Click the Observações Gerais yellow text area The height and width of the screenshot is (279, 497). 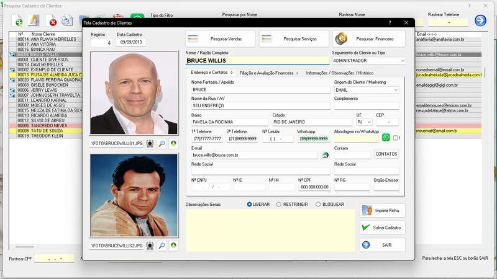point(270,230)
